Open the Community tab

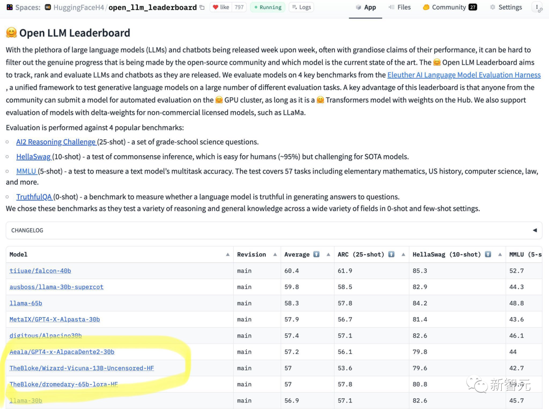[449, 8]
